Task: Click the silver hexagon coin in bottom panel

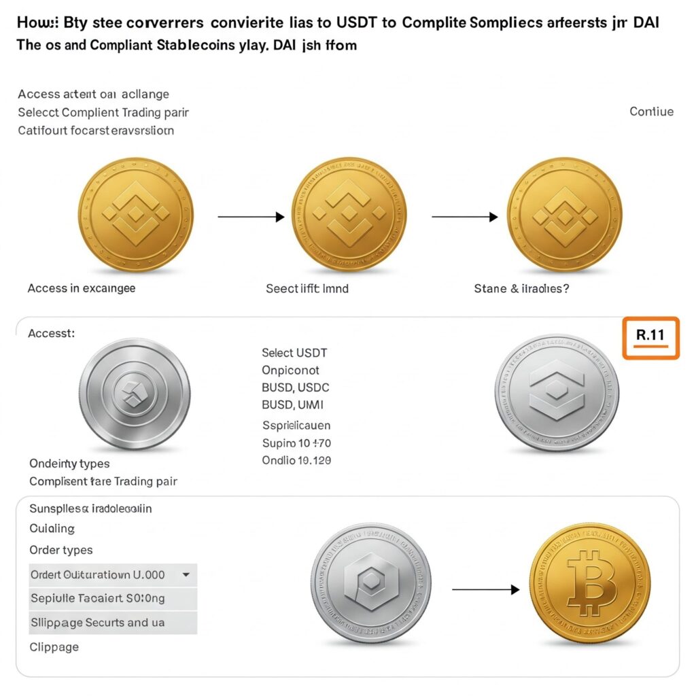Action: [x=371, y=582]
